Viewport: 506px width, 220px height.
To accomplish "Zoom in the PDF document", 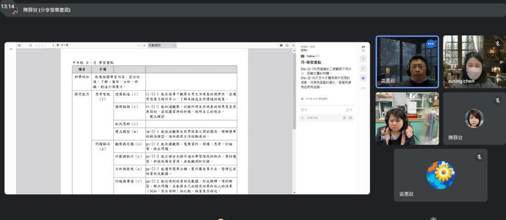I will tap(144, 45).
